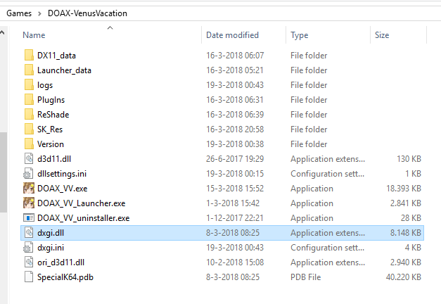Sort files by Date modified column
Screen dimensions: 441x304
click(232, 35)
